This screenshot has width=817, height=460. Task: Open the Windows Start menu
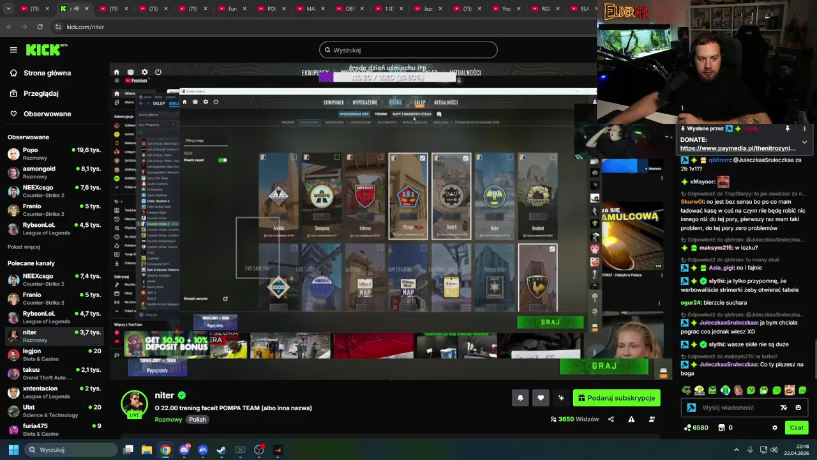tap(13, 450)
